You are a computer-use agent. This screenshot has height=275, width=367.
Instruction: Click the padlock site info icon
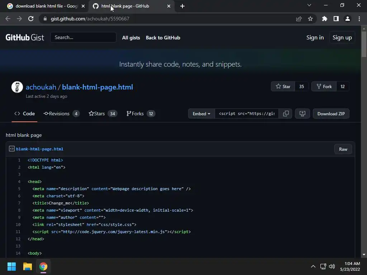[x=45, y=19]
